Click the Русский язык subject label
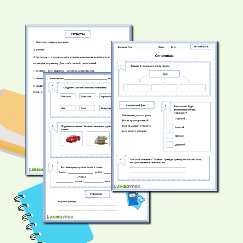Viewport: 243px width, 243px height. click(201, 47)
